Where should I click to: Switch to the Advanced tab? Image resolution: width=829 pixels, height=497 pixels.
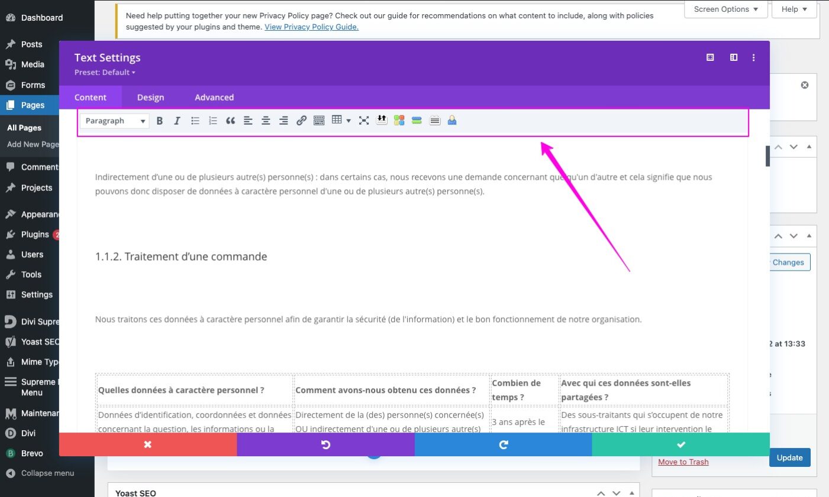[x=214, y=98]
